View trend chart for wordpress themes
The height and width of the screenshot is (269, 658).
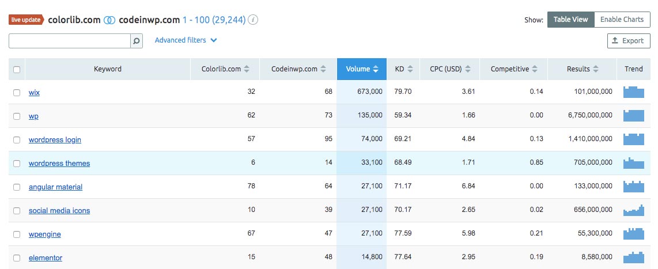633,162
